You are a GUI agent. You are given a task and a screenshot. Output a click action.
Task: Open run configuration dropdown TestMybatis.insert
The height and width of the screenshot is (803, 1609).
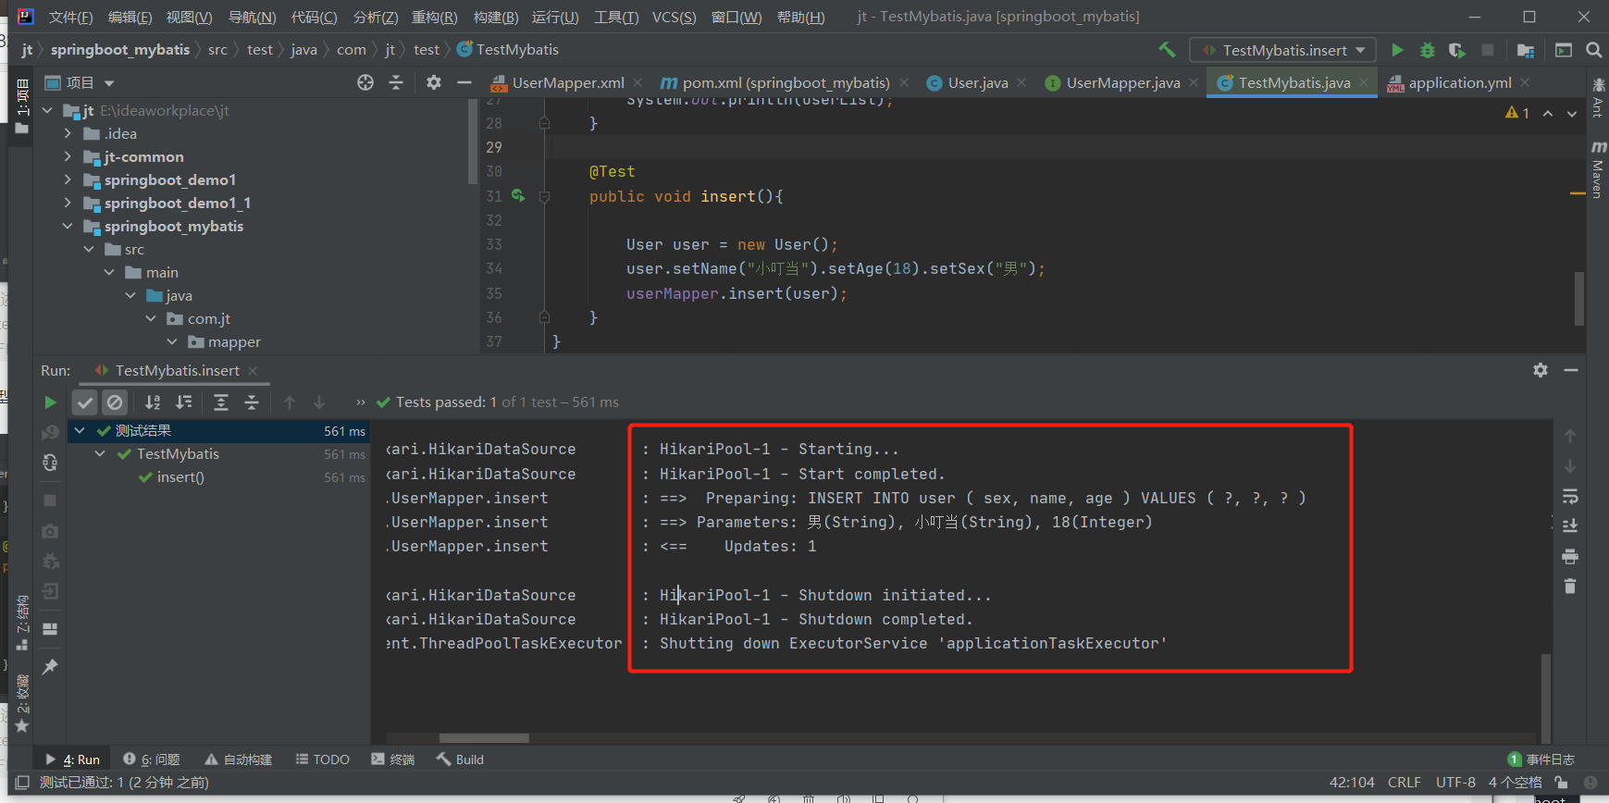pos(1283,50)
